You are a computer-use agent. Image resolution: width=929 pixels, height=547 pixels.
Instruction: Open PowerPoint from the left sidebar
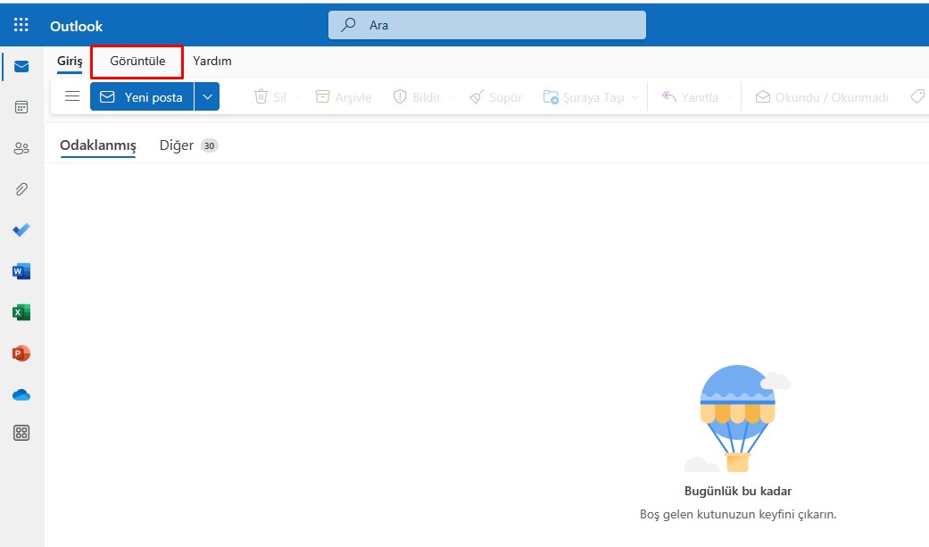[x=21, y=352]
